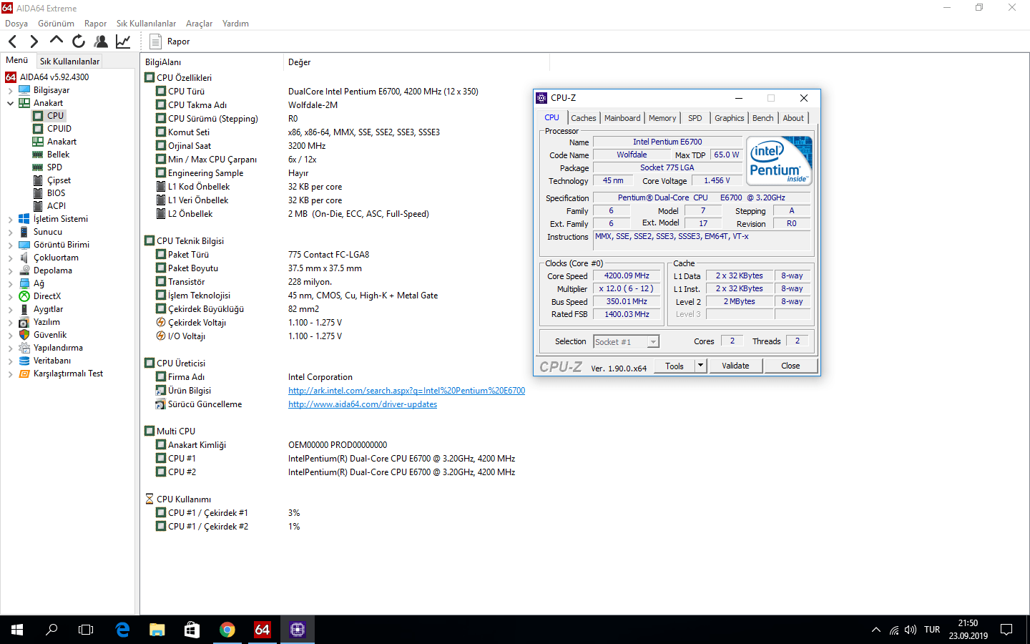
Task: Show hidden system tray icons
Action: pyautogui.click(x=876, y=630)
